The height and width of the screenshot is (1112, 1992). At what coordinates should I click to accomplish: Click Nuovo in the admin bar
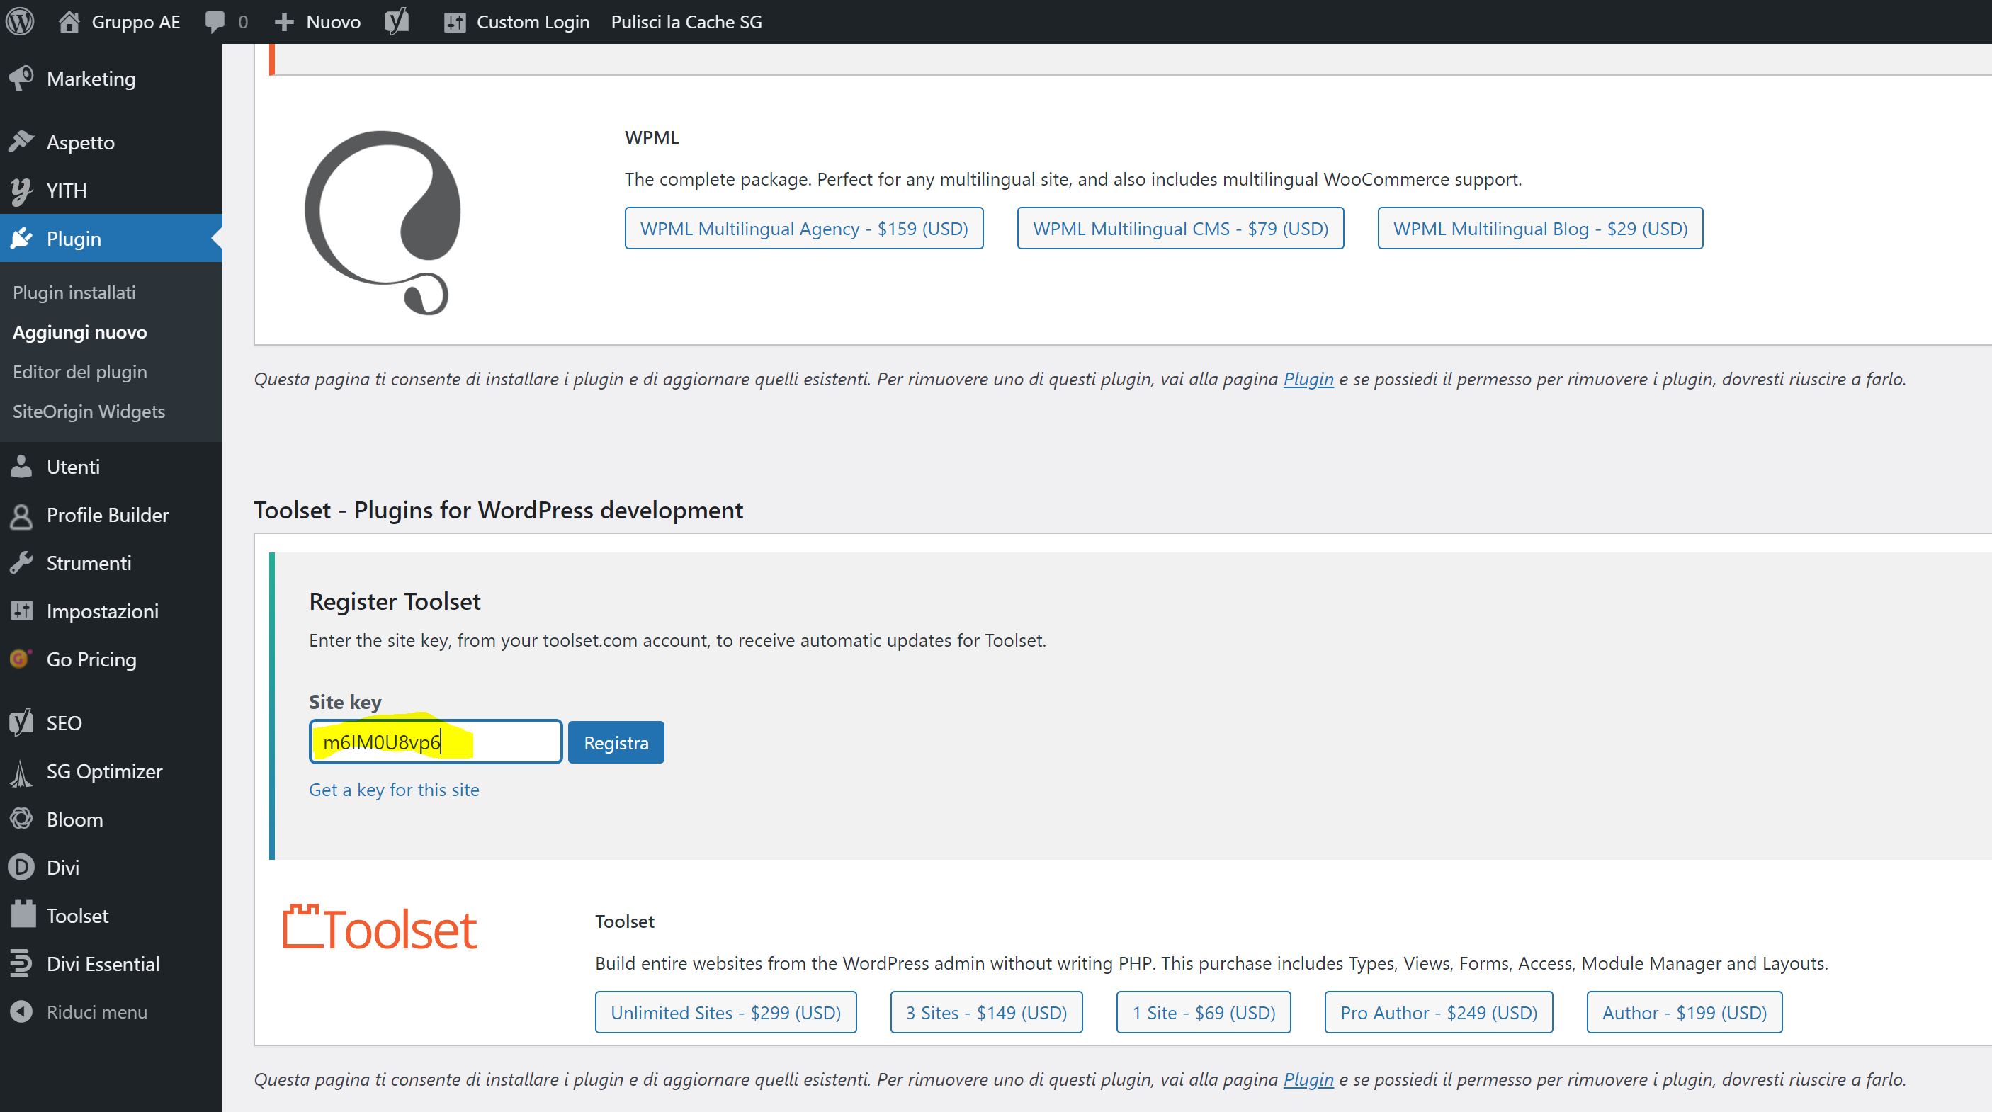333,22
